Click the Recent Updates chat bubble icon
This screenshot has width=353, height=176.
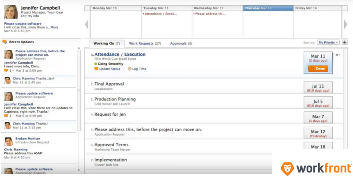[4, 42]
